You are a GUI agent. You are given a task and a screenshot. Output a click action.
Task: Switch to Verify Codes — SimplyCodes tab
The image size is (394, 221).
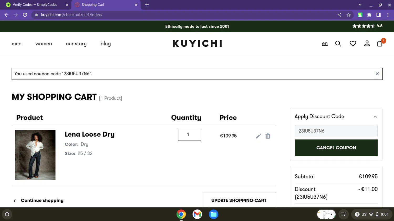point(35,5)
